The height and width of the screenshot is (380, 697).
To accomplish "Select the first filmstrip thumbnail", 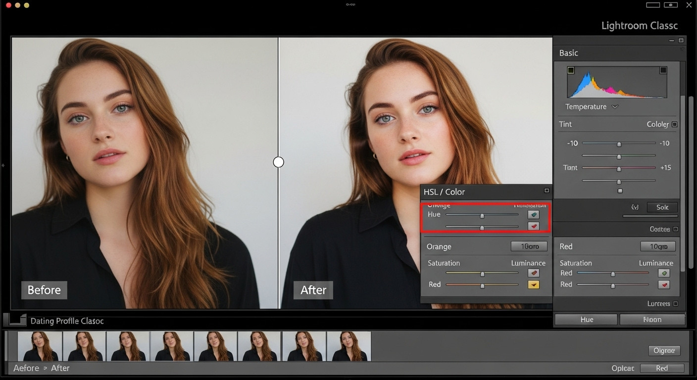I will [40, 346].
